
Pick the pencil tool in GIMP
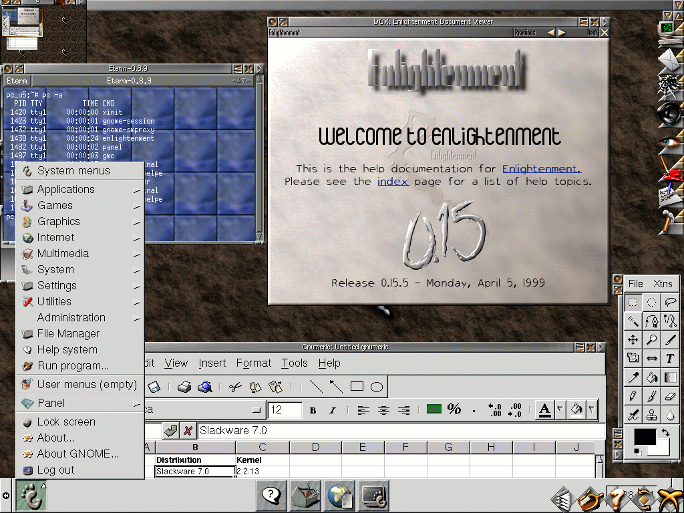pyautogui.click(x=633, y=395)
